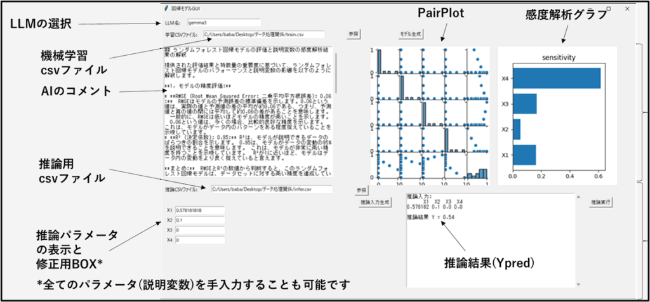This screenshot has width=650, height=302.
Task: Click the X4 bar in sensitivity chart
Action: (x=556, y=78)
